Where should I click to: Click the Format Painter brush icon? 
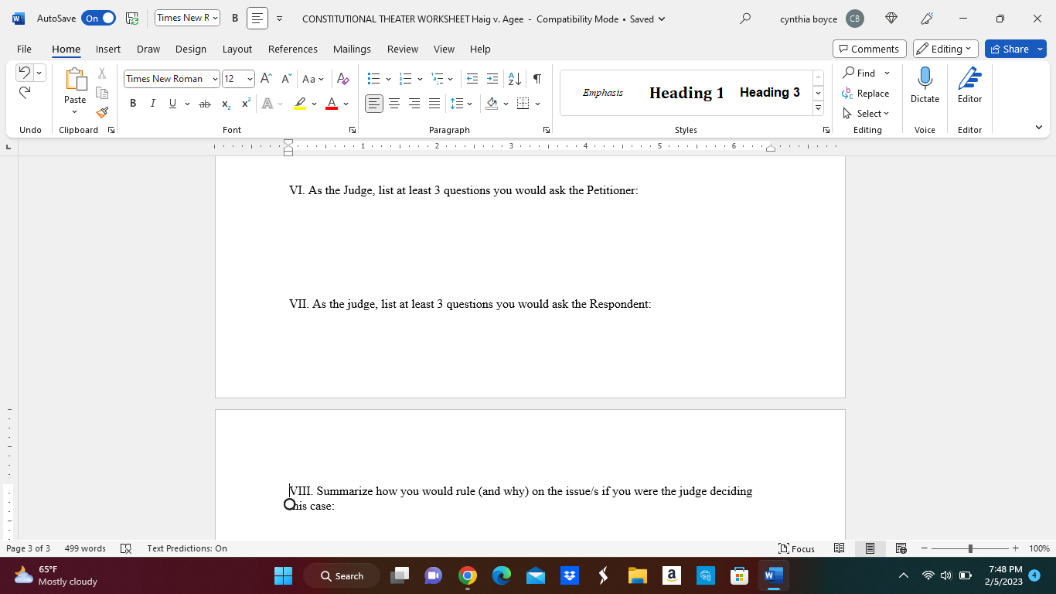[102, 112]
